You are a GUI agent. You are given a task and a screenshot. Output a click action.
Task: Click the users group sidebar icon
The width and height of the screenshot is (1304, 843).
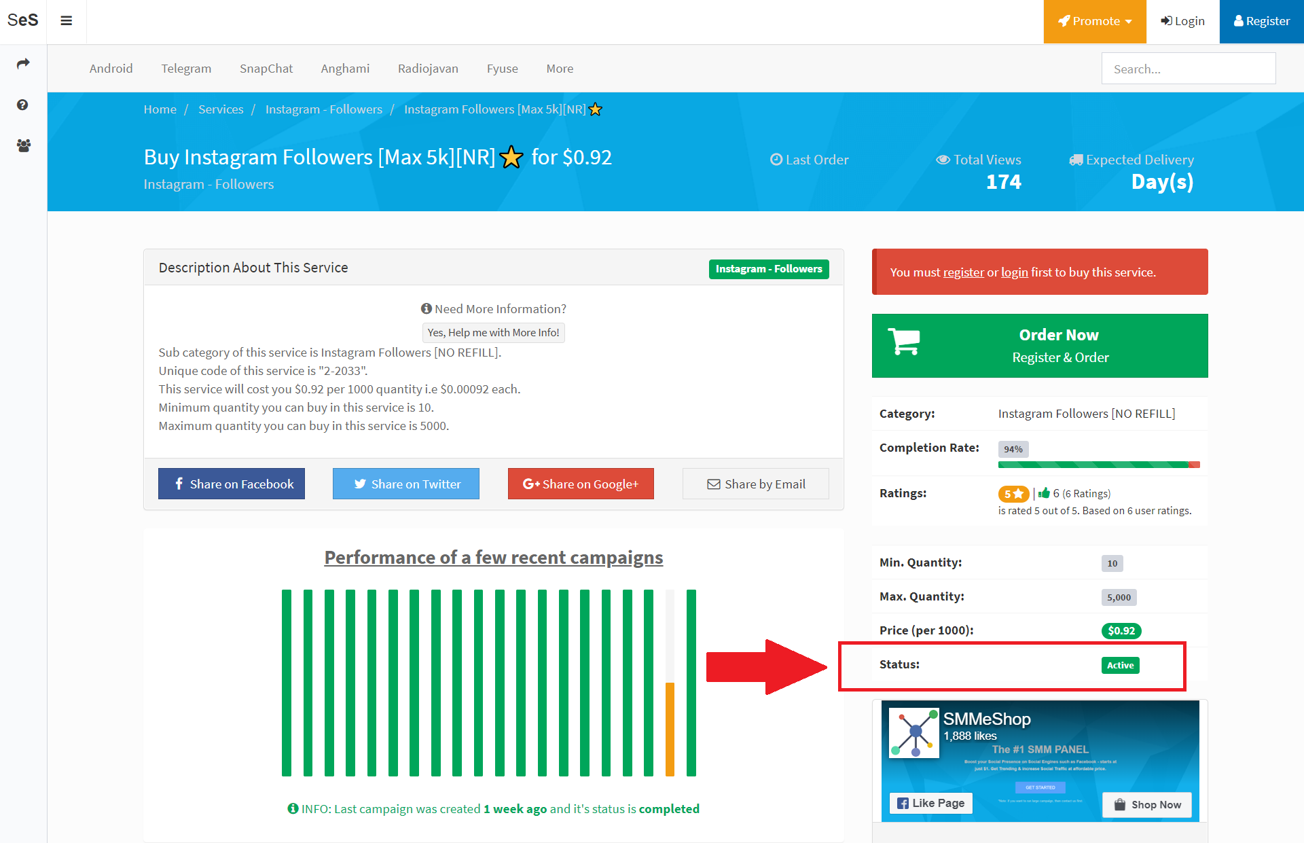click(x=23, y=145)
